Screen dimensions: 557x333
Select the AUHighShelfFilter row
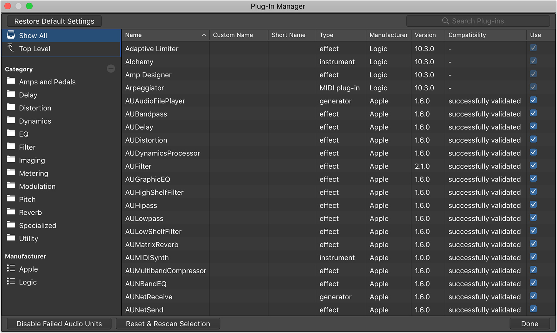click(x=338, y=192)
